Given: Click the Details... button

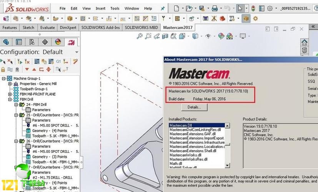Looking at the screenshot, I should [194, 108].
